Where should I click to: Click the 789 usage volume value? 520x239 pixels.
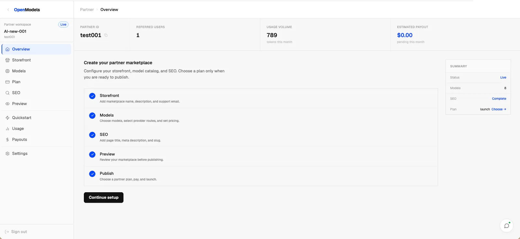tap(272, 35)
